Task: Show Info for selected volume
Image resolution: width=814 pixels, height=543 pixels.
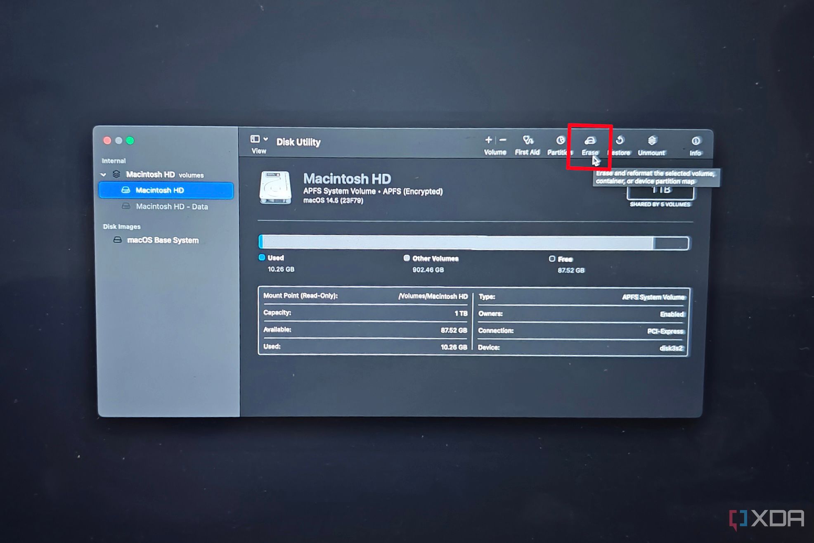Action: [x=696, y=141]
